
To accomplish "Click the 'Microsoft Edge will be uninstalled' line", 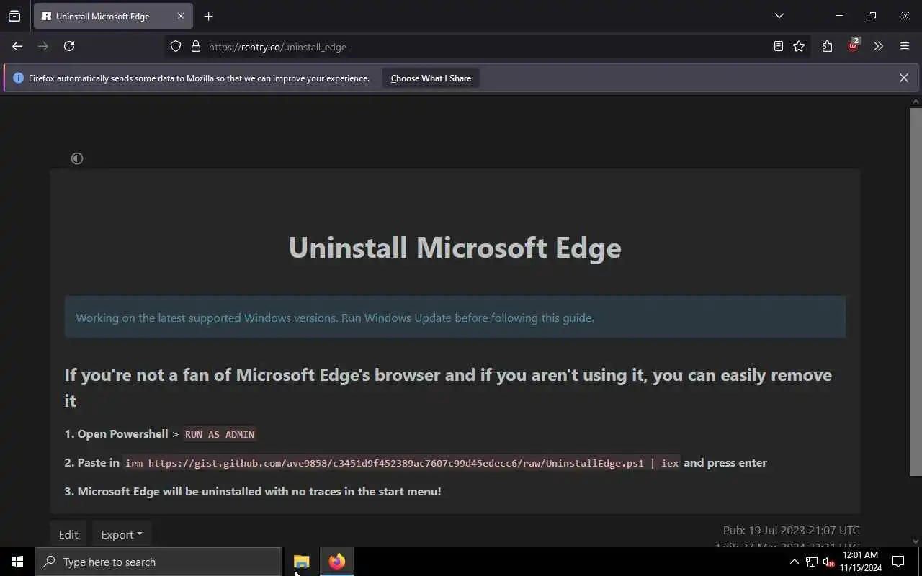I will (x=253, y=491).
